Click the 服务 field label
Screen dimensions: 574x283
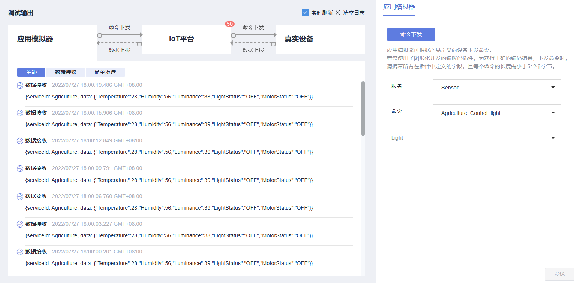[397, 86]
